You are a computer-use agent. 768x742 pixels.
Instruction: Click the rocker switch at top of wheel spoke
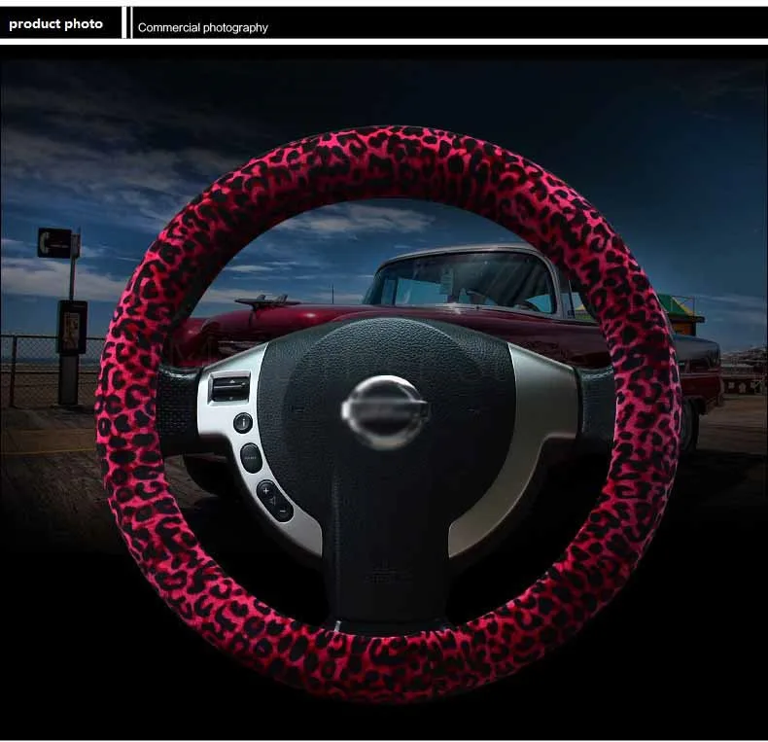(x=229, y=387)
